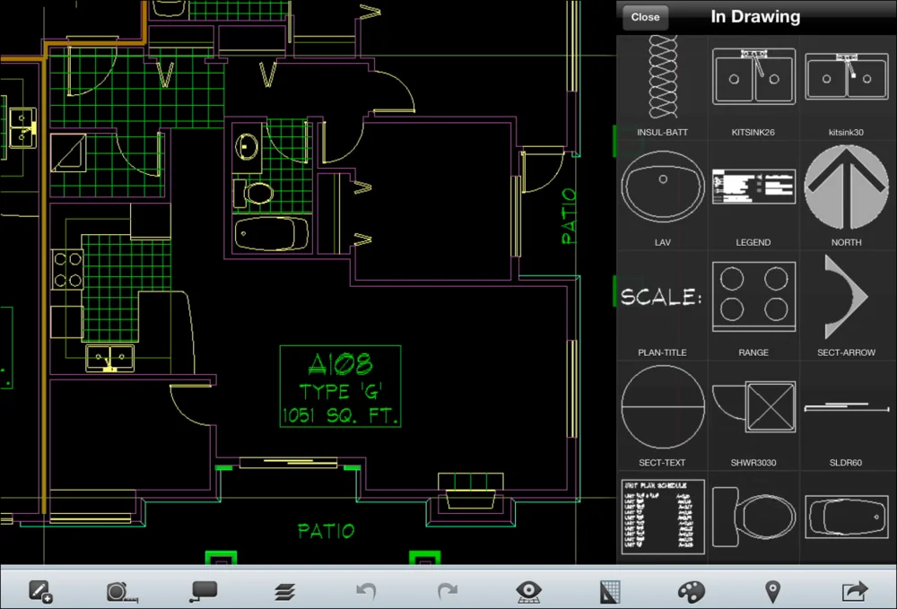Select the INSUL-BATT block thumbnail
The image size is (897, 609).
pyautogui.click(x=663, y=77)
